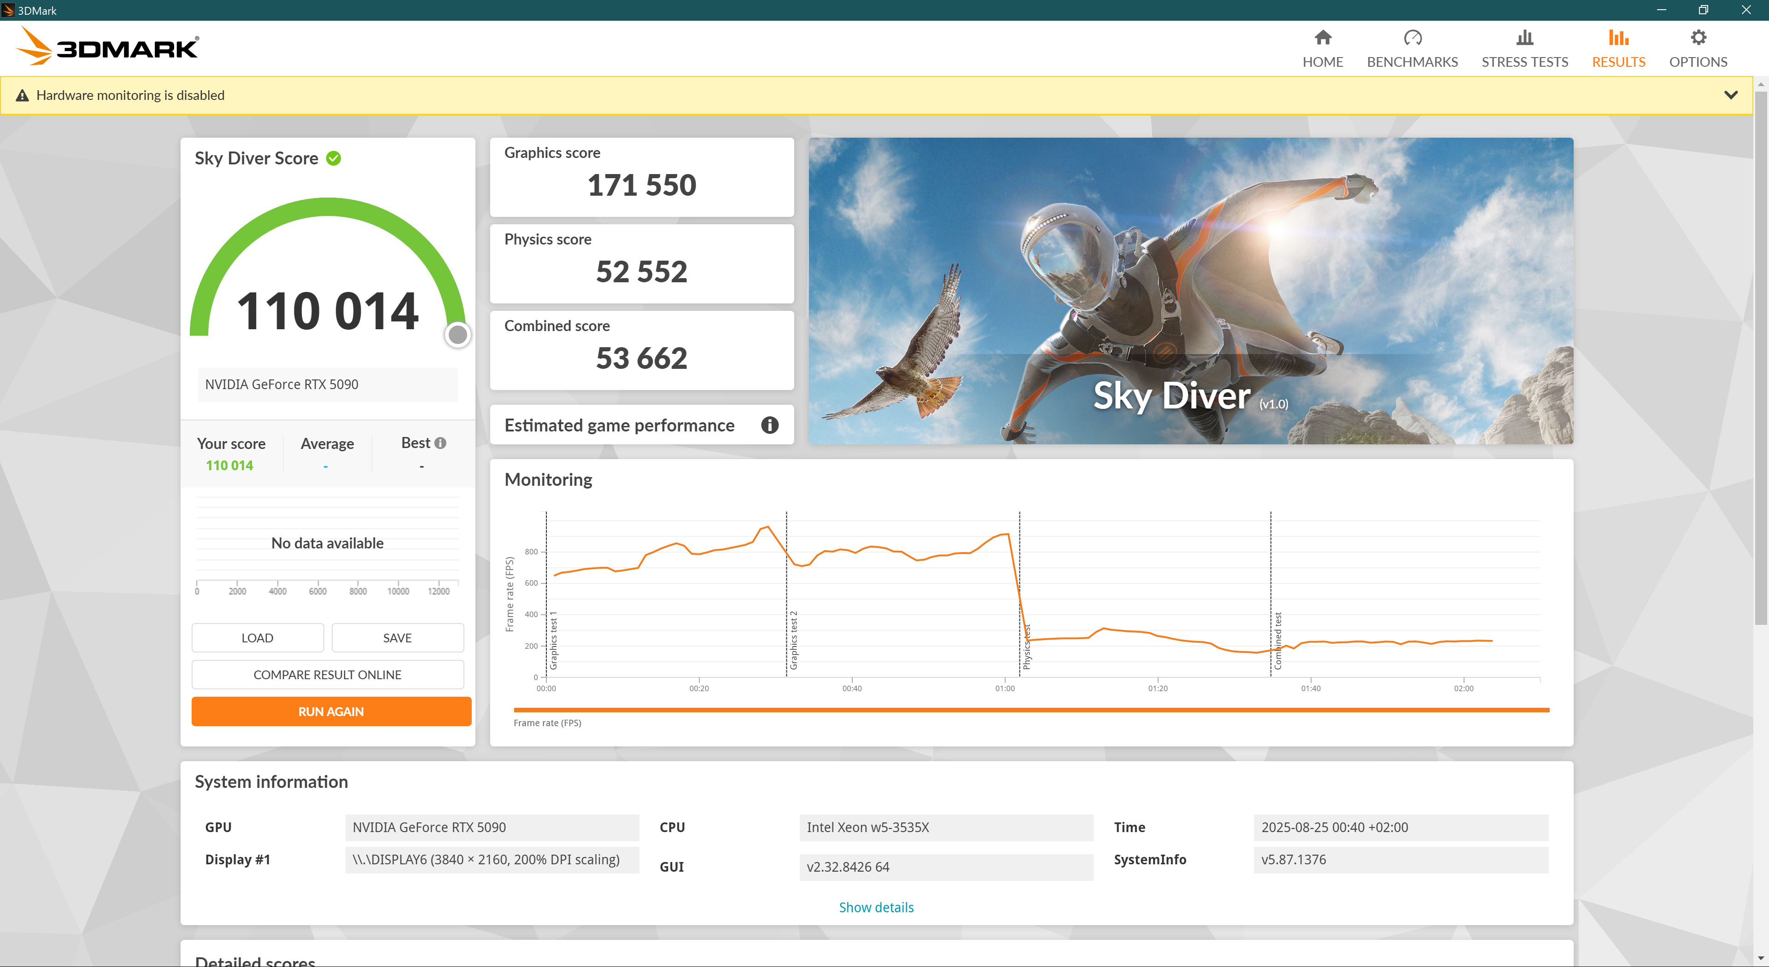The image size is (1769, 967).
Task: Click the Estimated game performance panel
Action: tap(641, 425)
